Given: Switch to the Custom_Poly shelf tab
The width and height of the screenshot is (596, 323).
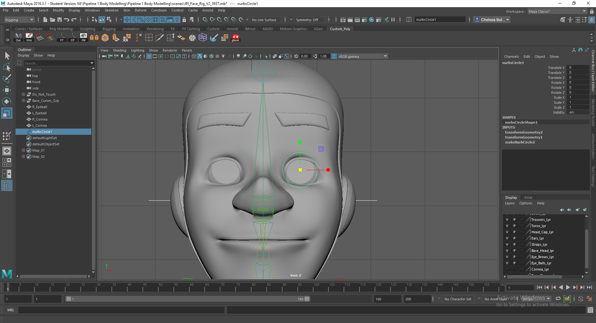Looking at the screenshot, I should point(340,29).
